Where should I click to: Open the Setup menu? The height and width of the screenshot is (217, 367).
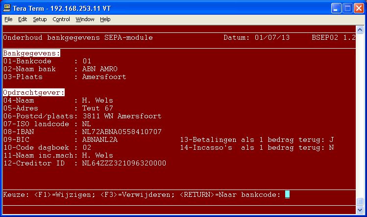(x=40, y=19)
